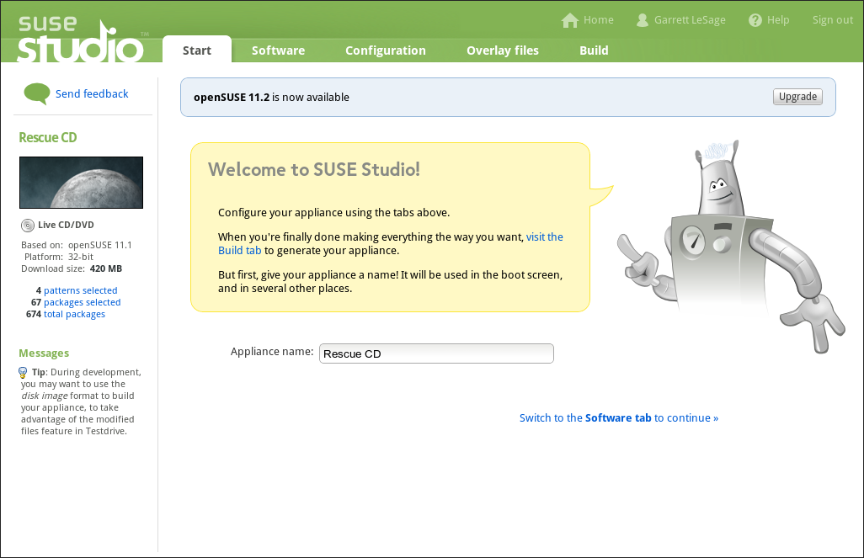Click the robot chef mascot image
The image size is (864, 558).
tap(731, 246)
